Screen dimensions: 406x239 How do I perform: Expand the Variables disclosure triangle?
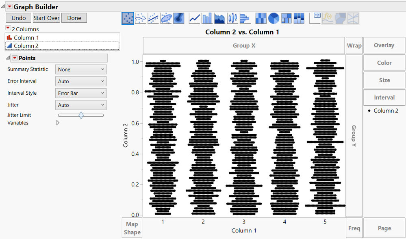[x=58, y=123]
